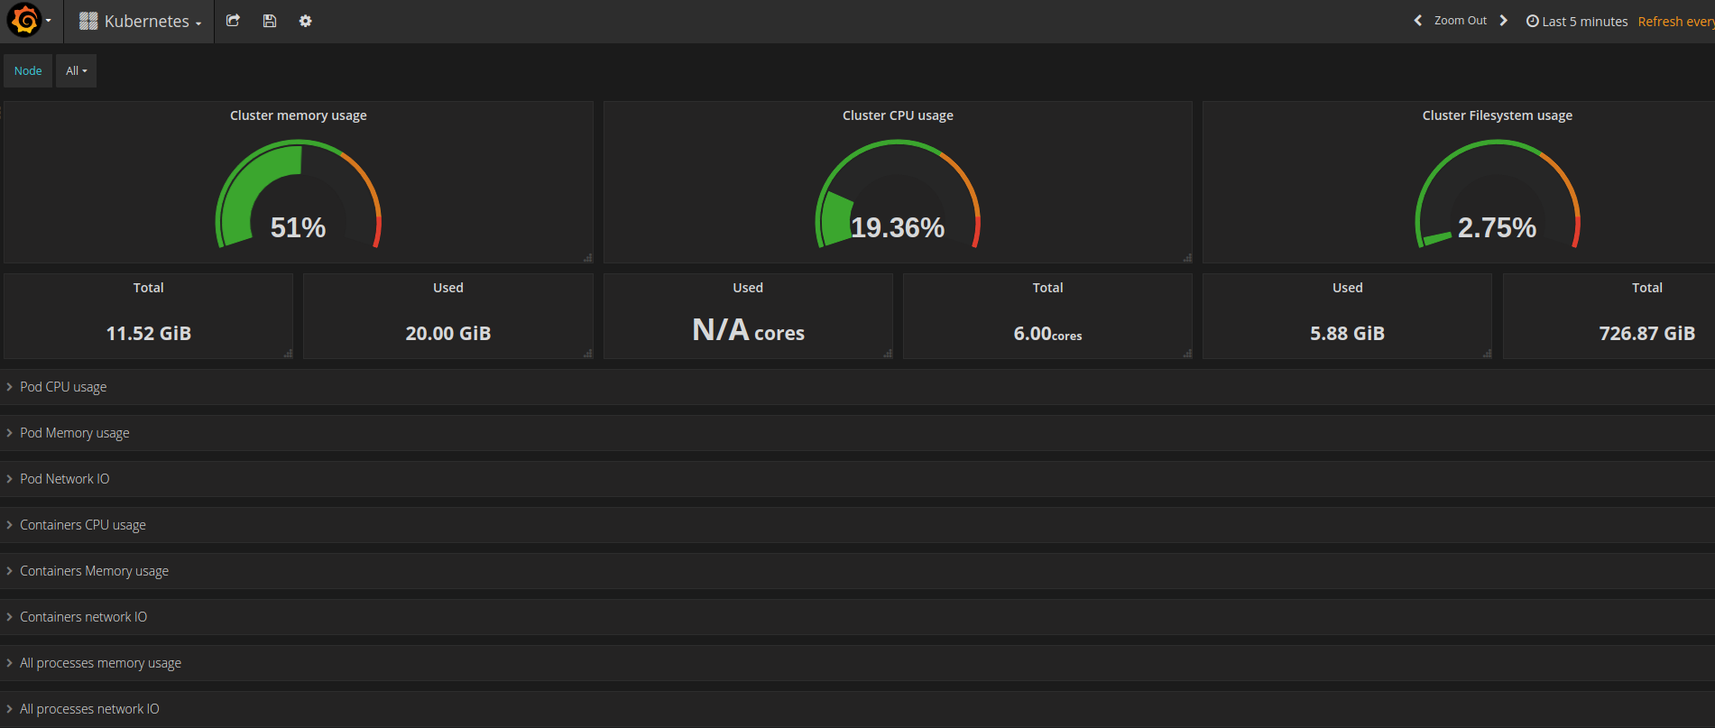
Task: Click the 2.75% filesystem gauge
Action: tap(1498, 194)
